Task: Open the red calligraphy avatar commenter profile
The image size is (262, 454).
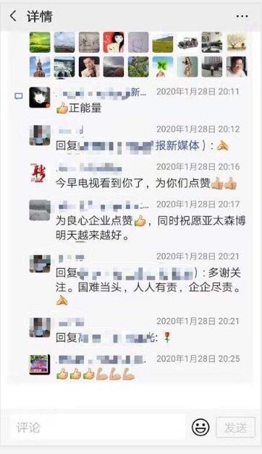Action: [x=40, y=173]
